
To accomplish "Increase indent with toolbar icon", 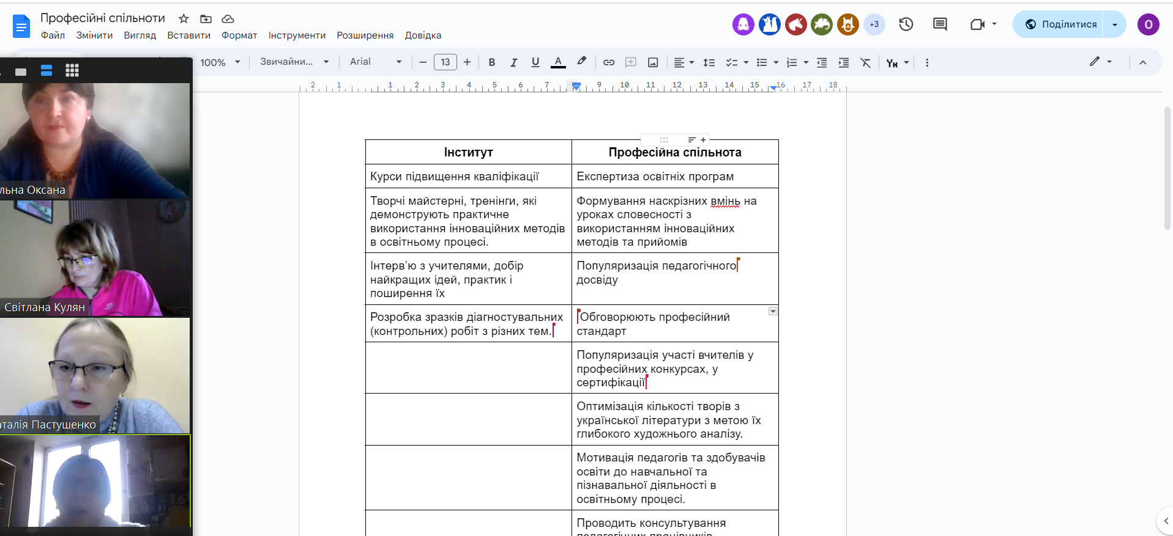I will 844,62.
